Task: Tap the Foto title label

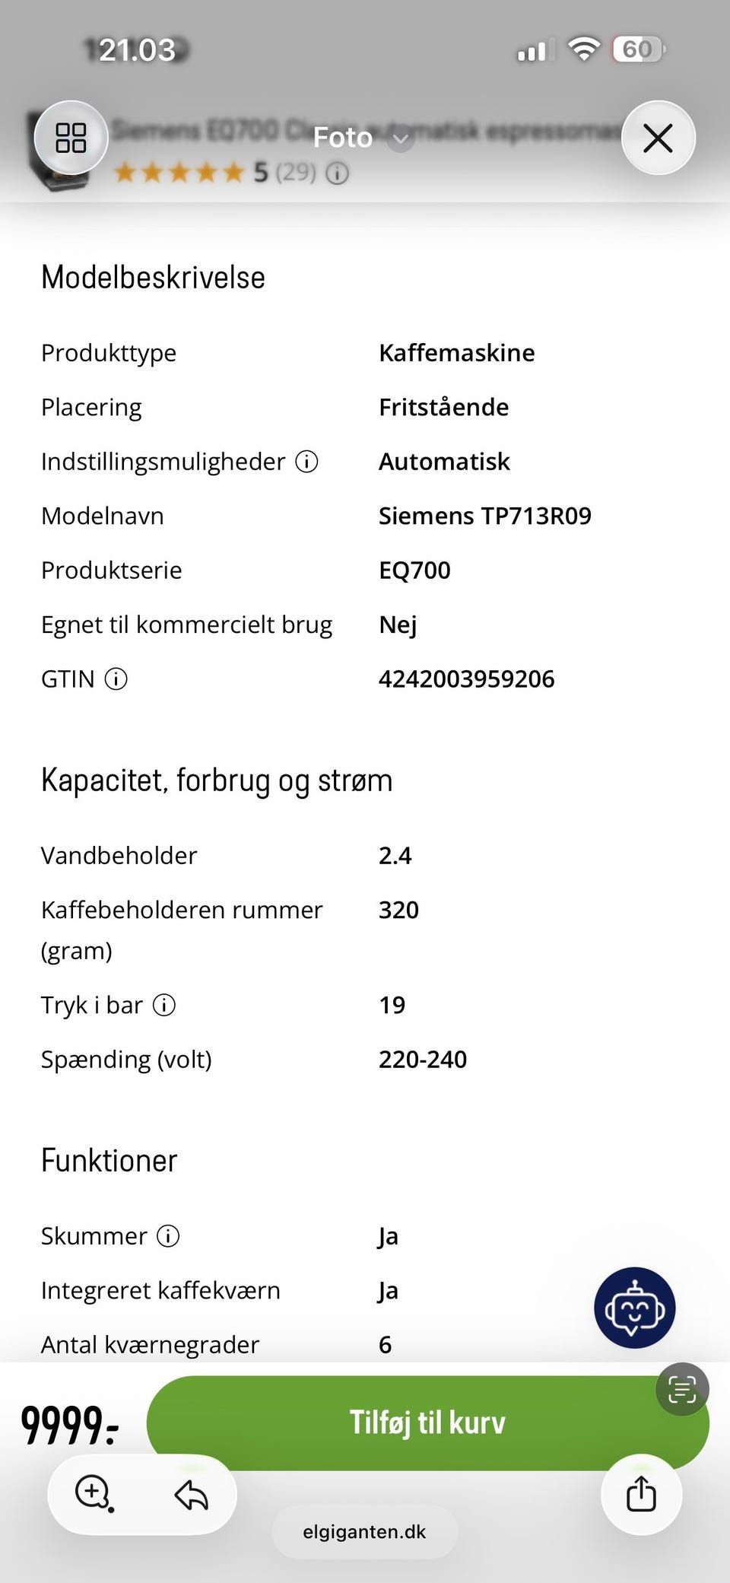Action: [x=343, y=138]
